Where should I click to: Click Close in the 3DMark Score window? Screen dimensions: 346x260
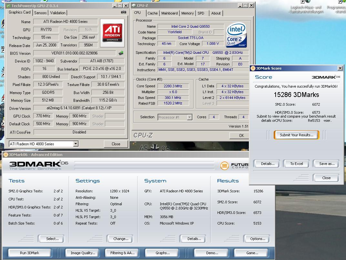(x=326, y=178)
